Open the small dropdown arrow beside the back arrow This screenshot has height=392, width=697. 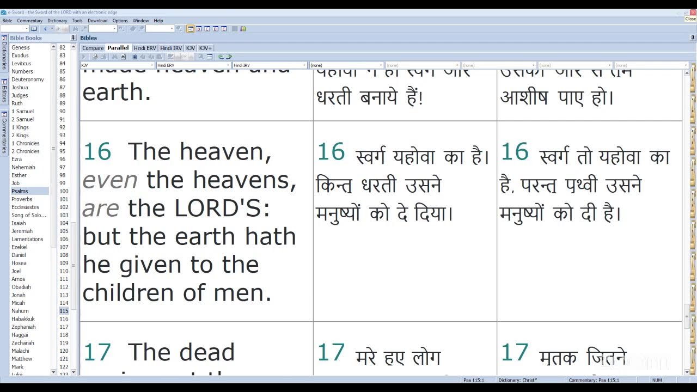tap(52, 28)
